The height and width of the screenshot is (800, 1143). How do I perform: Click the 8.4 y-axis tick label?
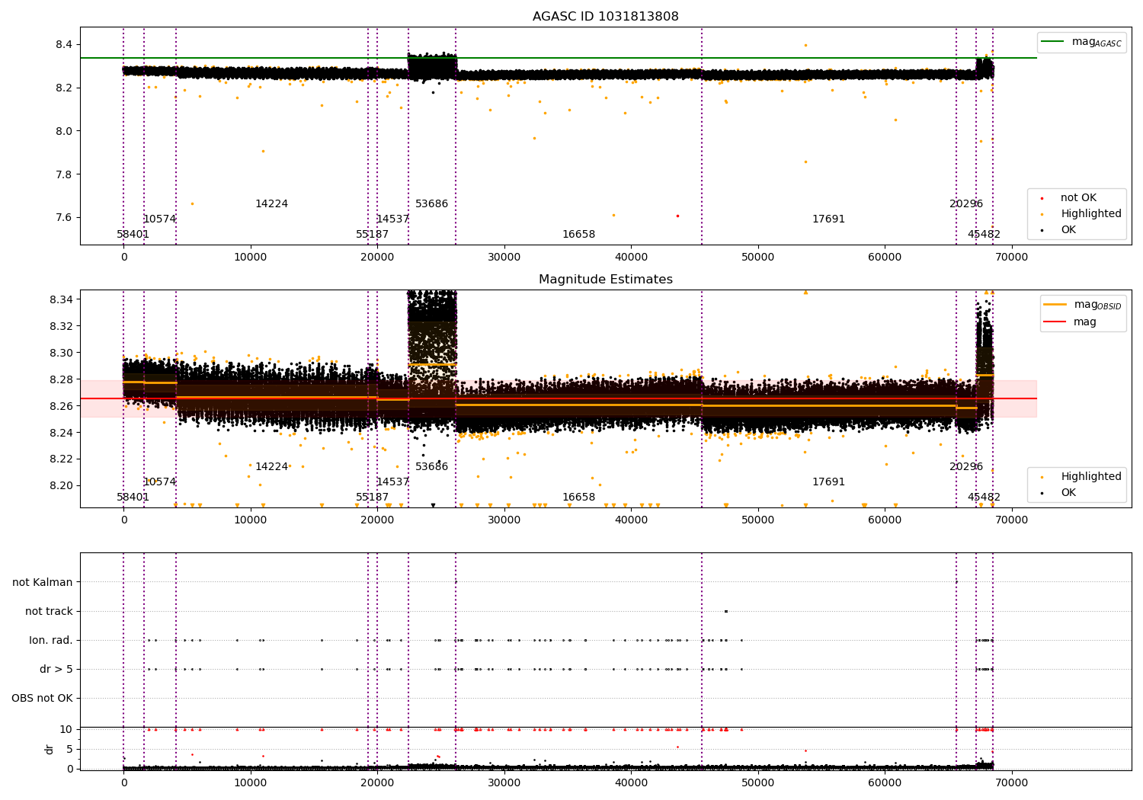pos(64,45)
